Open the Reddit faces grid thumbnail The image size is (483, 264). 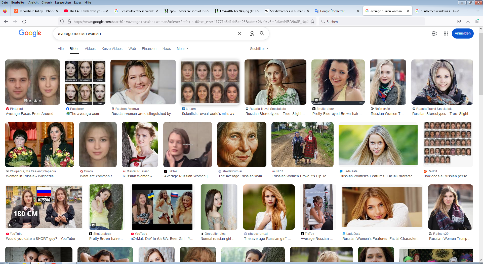click(448, 145)
